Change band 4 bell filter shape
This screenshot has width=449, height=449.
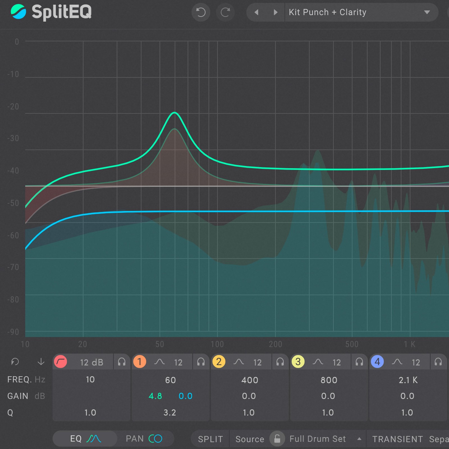coord(397,362)
